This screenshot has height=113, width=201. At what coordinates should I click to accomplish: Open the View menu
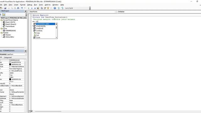[10, 5]
